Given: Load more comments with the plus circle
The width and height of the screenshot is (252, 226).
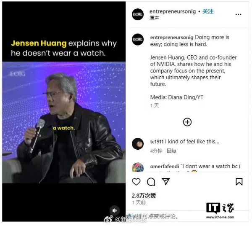Looking at the screenshot, I should [187, 122].
